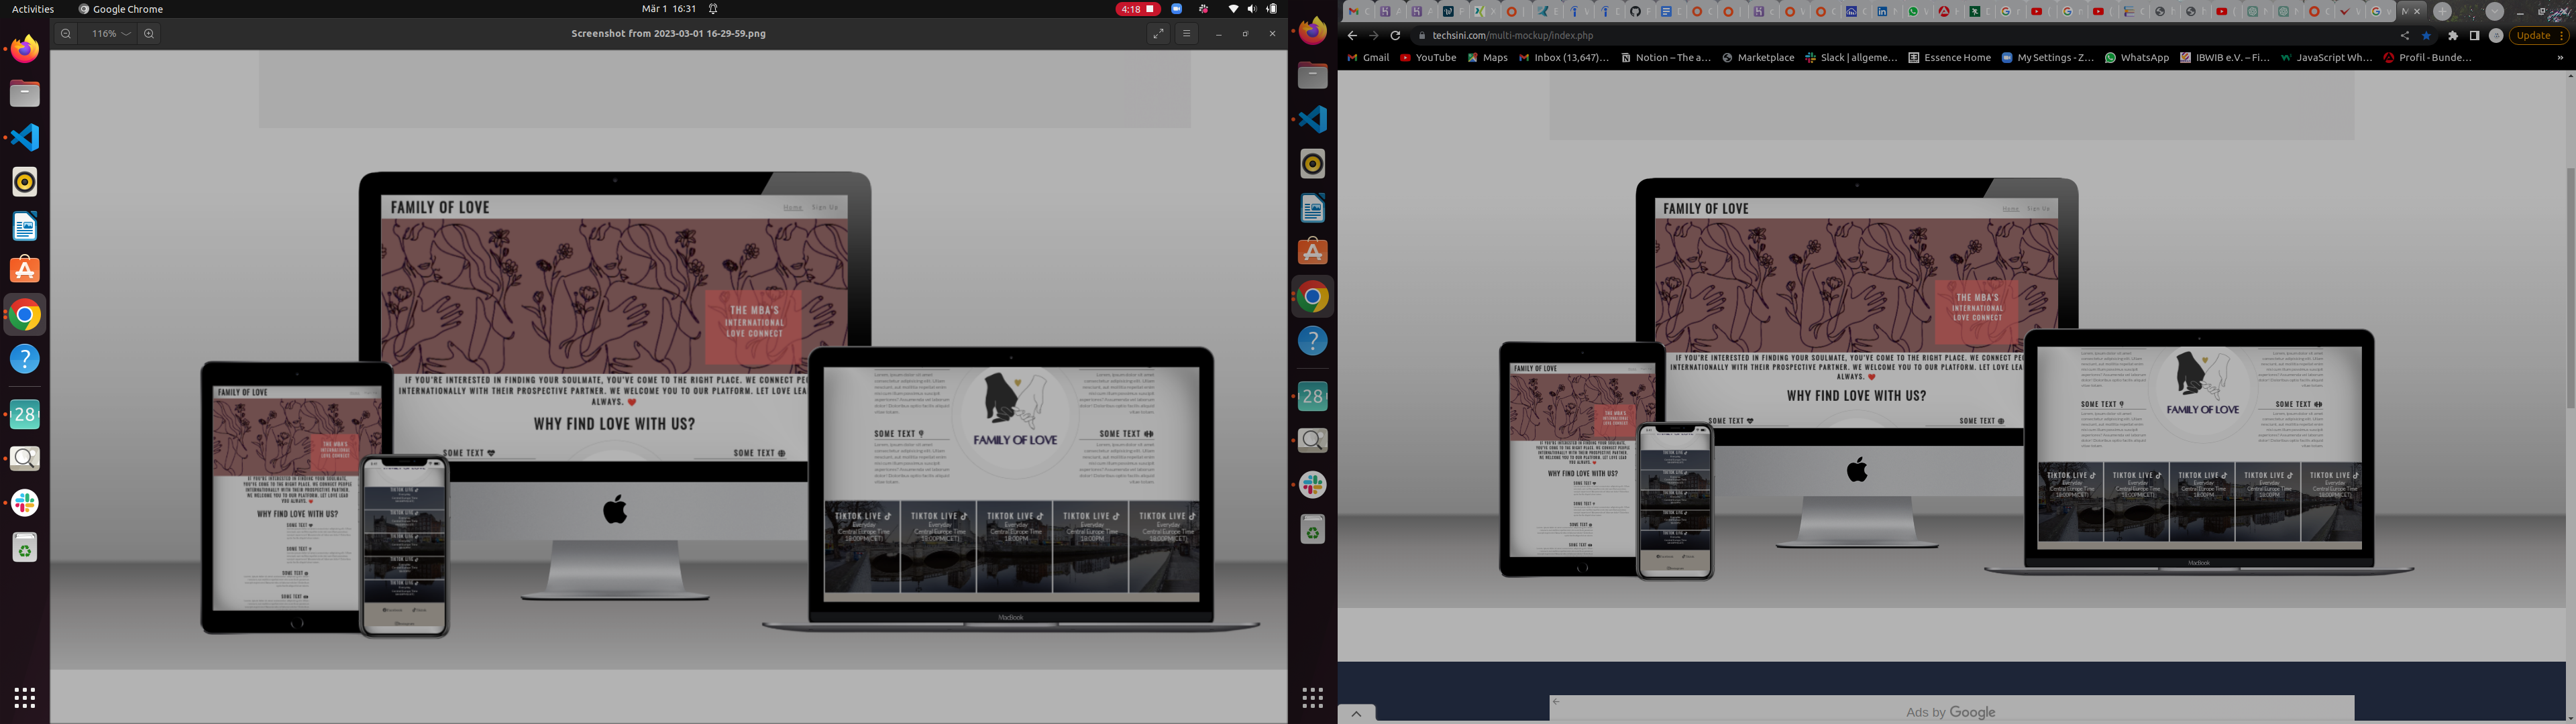Click the share icon in address bar
Screen dimensions: 2576x724
pyautogui.click(x=2405, y=35)
